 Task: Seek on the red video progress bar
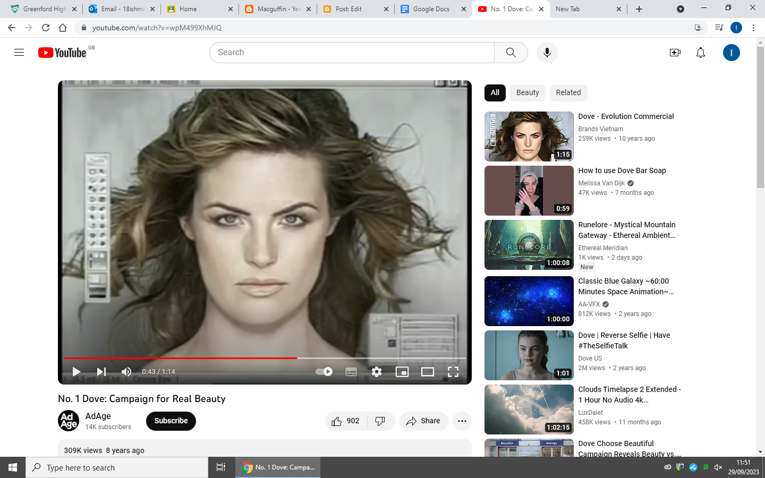point(265,358)
